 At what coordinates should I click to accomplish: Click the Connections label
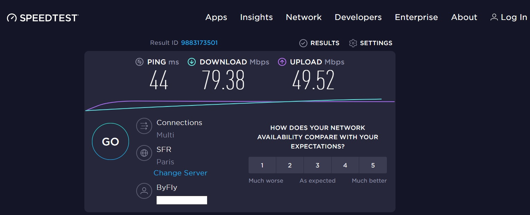click(179, 123)
